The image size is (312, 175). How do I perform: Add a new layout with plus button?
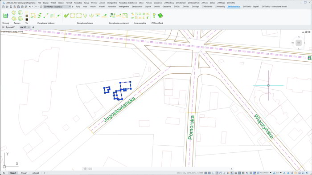point(45,173)
